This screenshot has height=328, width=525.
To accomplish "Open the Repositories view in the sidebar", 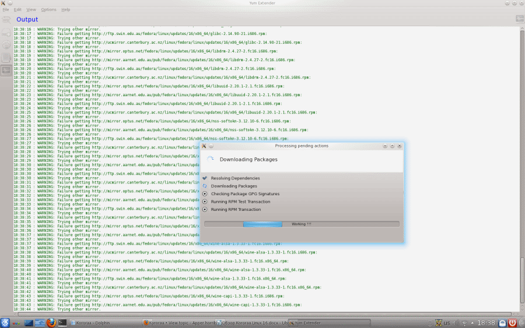I will (x=6, y=45).
